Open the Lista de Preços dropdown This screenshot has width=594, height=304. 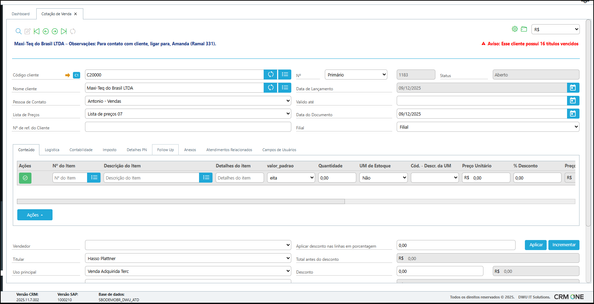tap(188, 114)
